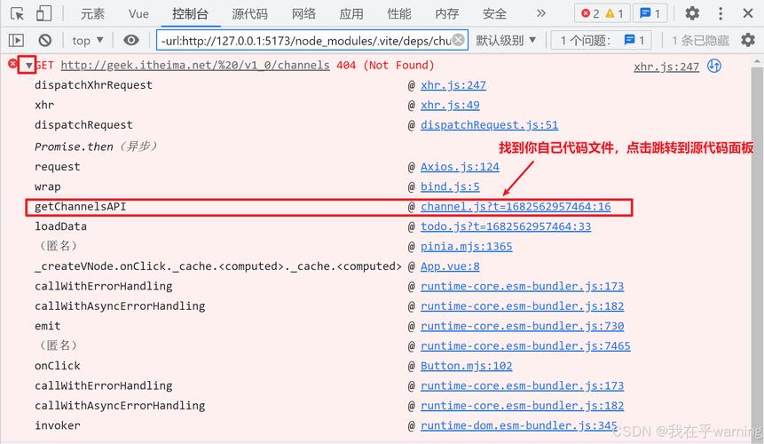Toggle the device toolbar icon
Image resolution: width=764 pixels, height=444 pixels.
(x=43, y=13)
